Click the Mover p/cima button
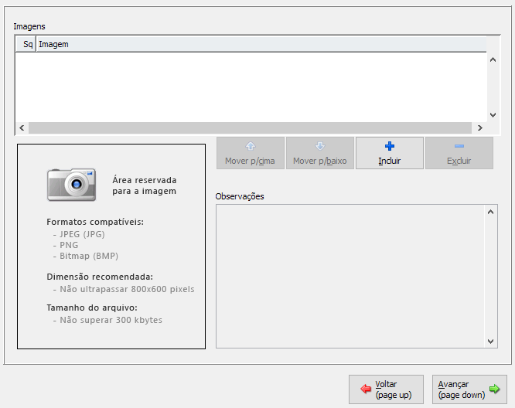Screen dimensions: 515x408 251,153
